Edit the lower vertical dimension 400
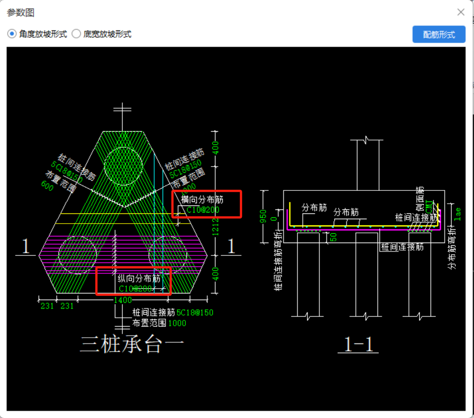474x418 pixels. click(215, 274)
